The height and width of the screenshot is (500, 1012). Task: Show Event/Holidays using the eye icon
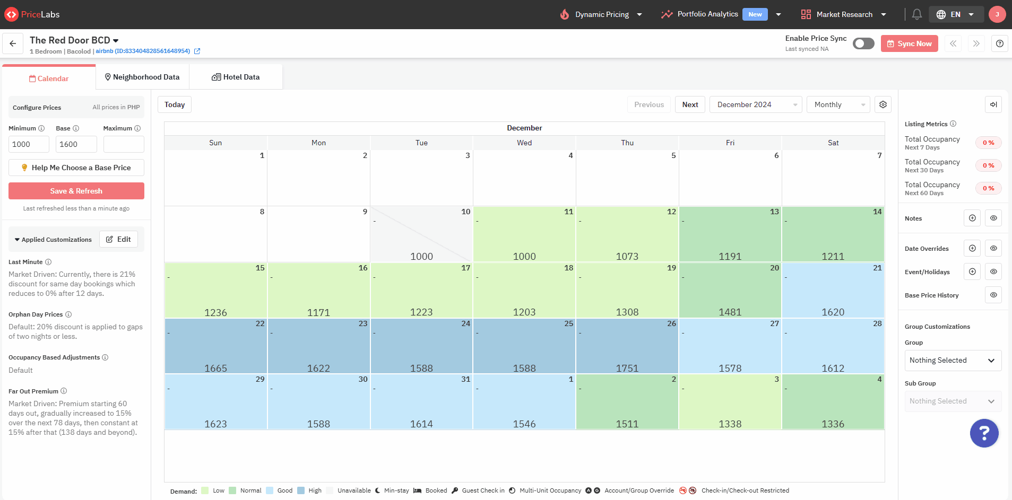pyautogui.click(x=993, y=271)
